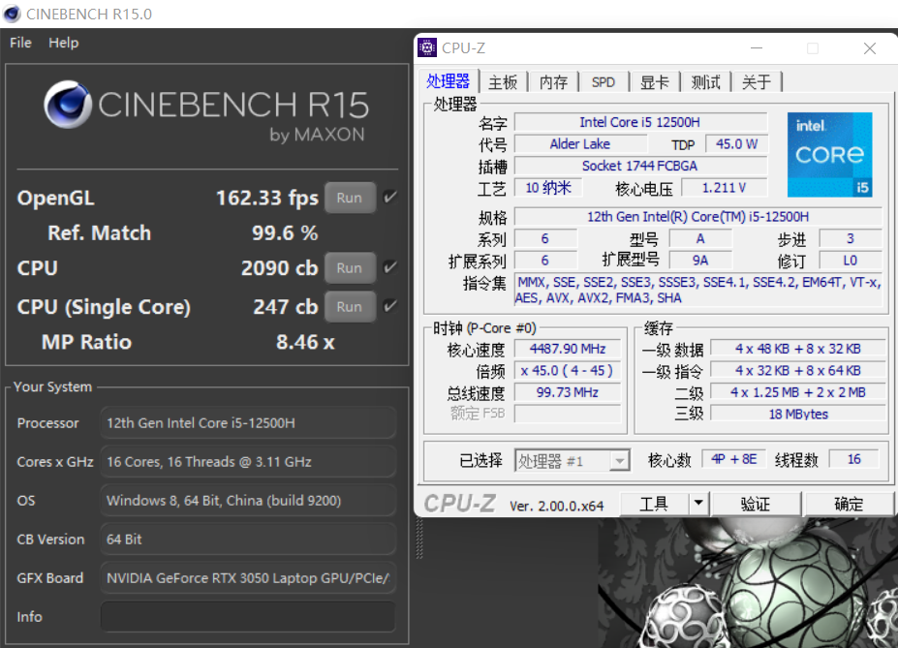Click the 18 MBytes L3 cache value
Viewport: 898px width, 648px height.
(798, 414)
